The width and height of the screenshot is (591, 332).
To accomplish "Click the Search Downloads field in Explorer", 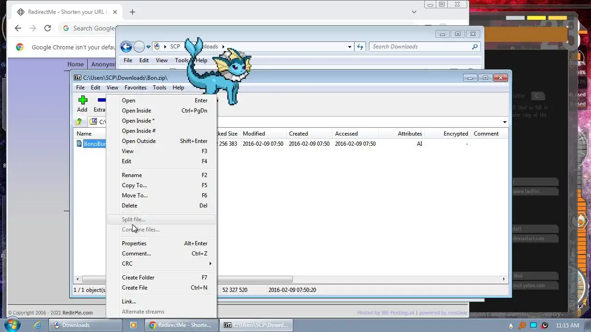I will 420,47.
